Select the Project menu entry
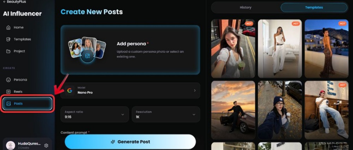Viewport: 353px width, 150px height. (x=19, y=51)
